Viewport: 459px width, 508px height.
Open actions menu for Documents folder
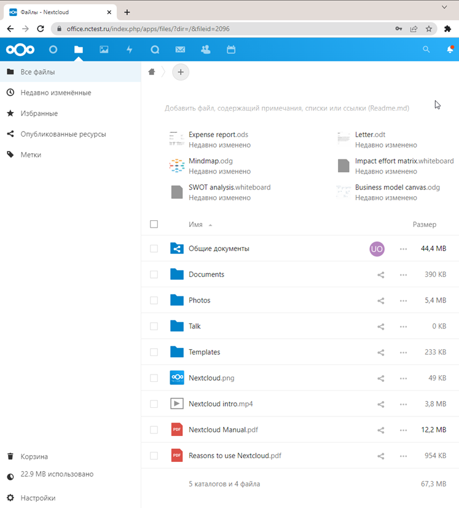[403, 275]
